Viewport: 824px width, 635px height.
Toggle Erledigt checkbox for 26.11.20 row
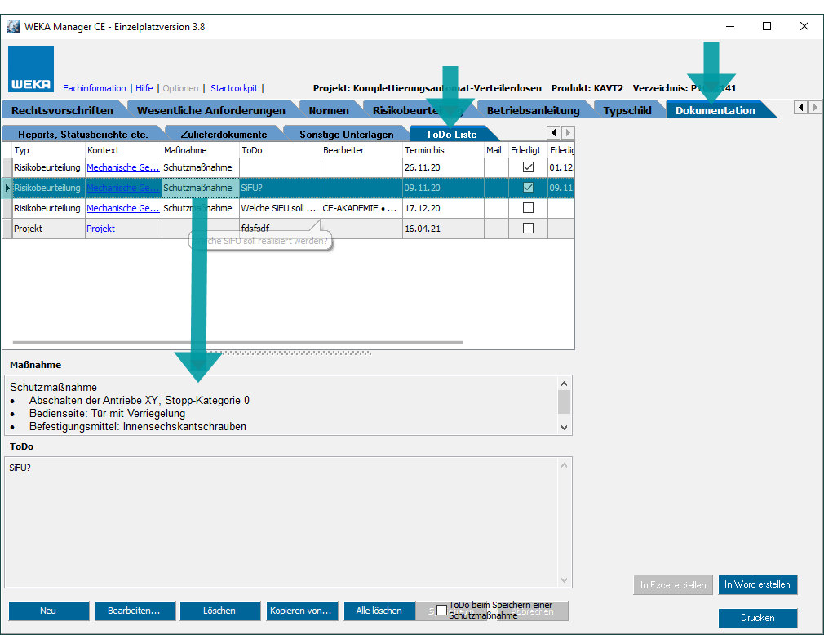pyautogui.click(x=528, y=167)
